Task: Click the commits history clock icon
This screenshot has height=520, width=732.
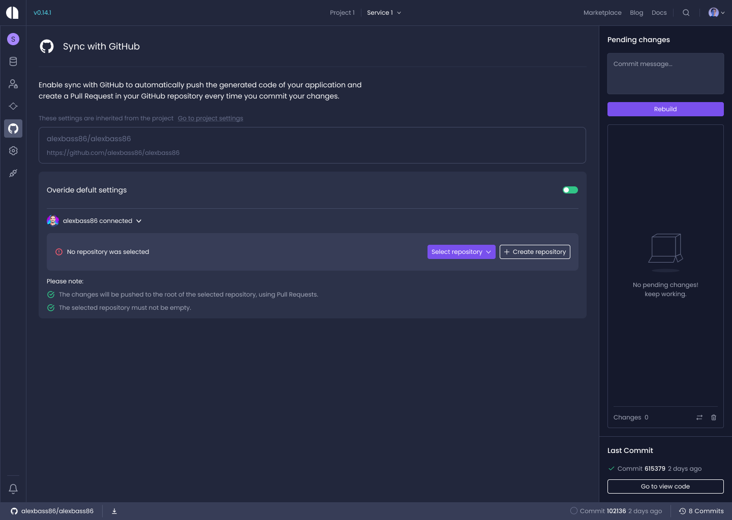Action: pyautogui.click(x=682, y=511)
